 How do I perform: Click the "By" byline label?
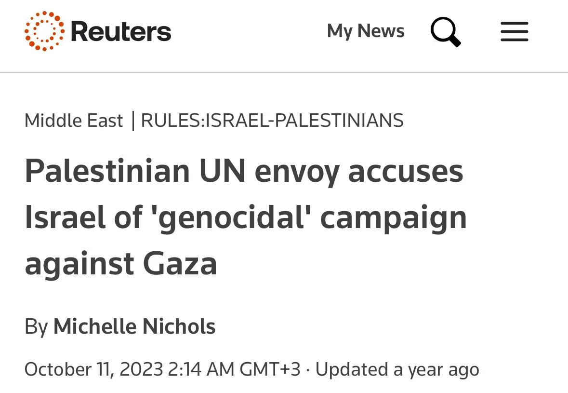coord(36,326)
